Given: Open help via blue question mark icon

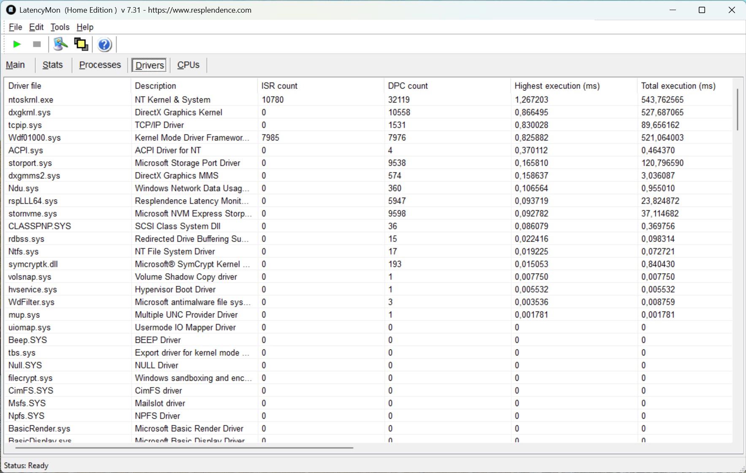Looking at the screenshot, I should 104,44.
